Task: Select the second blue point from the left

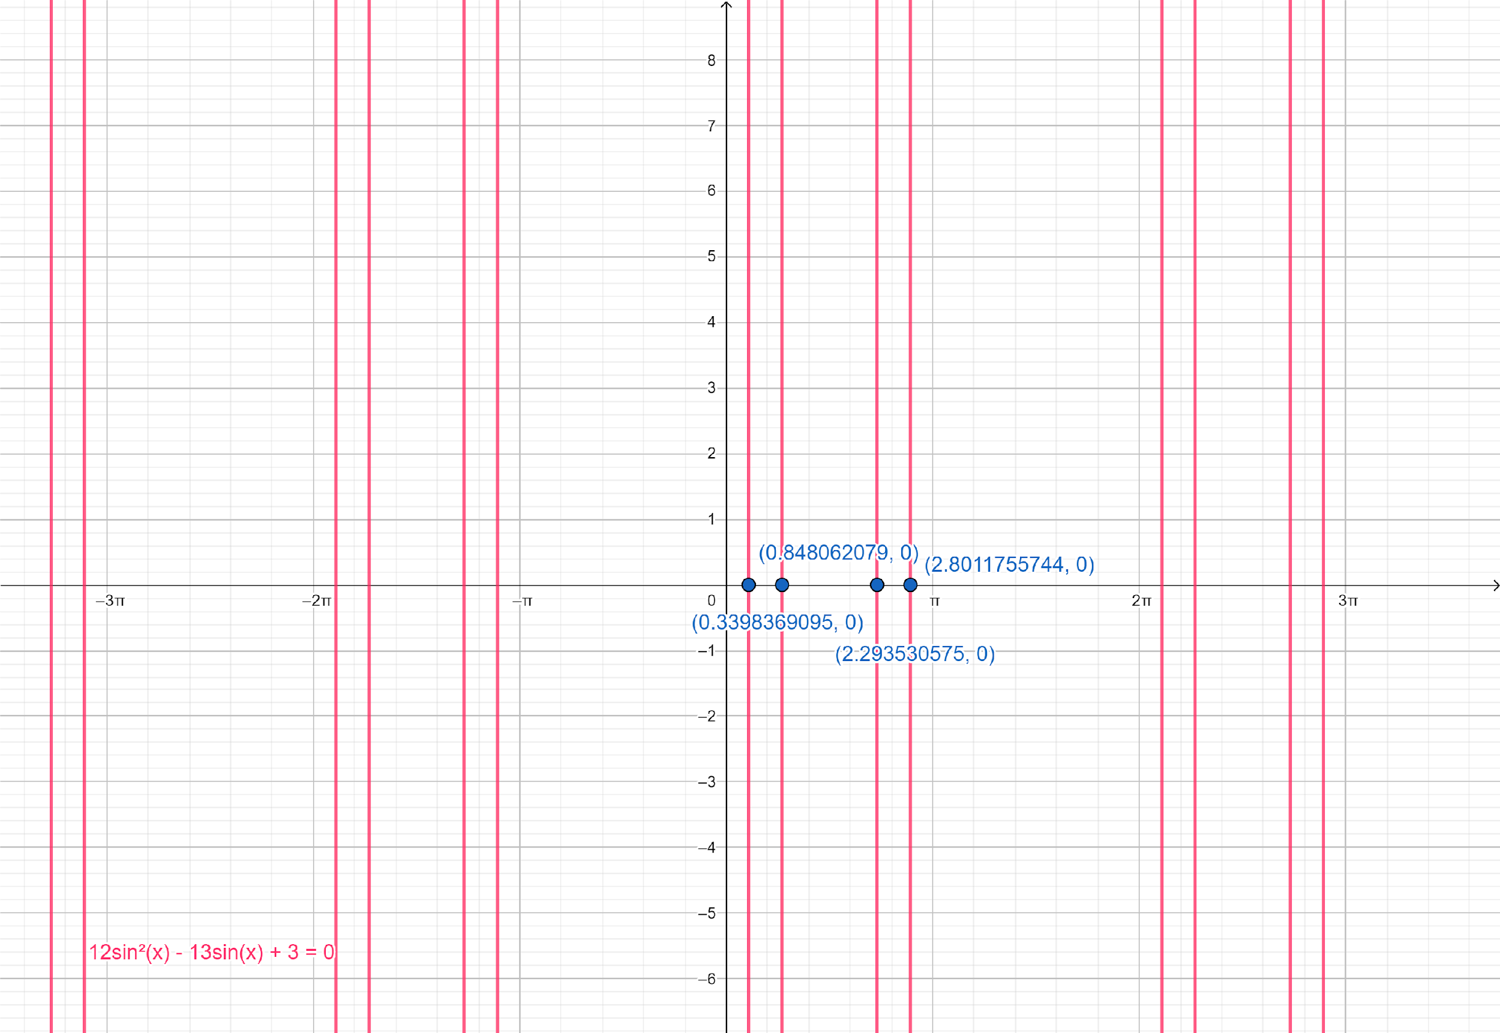Action: click(781, 585)
